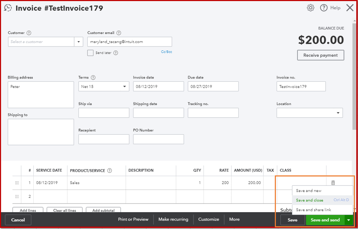
Task: Click the Shipping to text box
Action: [x=41, y=132]
